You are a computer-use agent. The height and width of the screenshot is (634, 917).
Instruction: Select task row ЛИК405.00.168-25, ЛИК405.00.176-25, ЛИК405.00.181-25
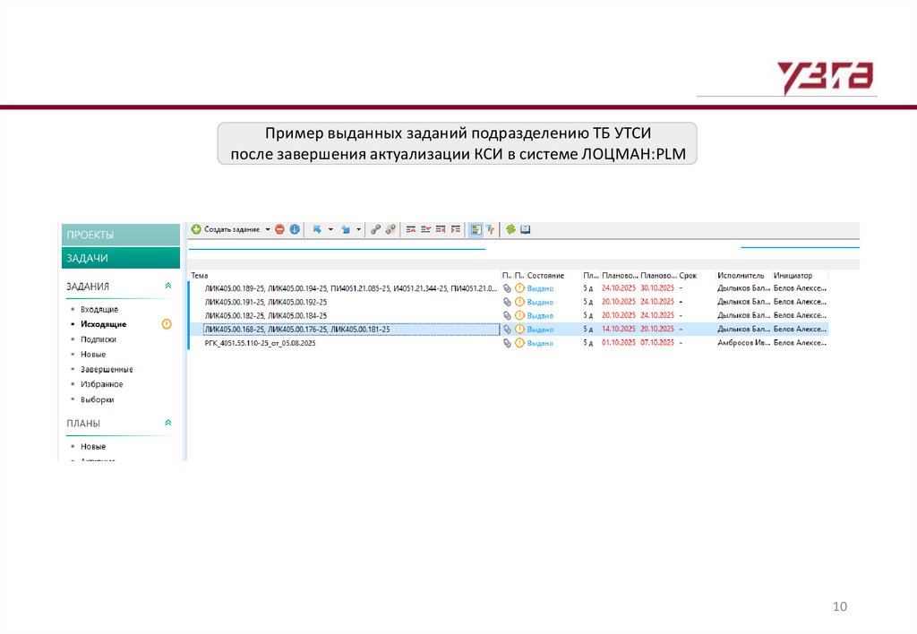click(509, 330)
